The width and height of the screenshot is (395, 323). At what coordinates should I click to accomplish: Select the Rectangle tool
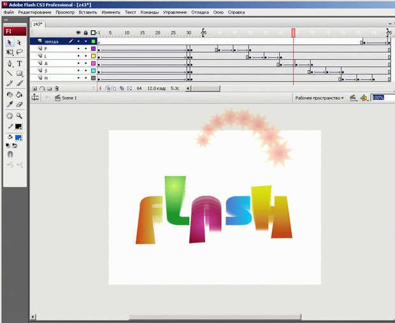coord(19,73)
